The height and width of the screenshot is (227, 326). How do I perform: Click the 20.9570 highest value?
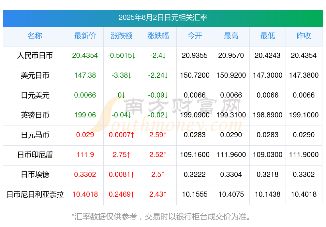click(x=231, y=55)
